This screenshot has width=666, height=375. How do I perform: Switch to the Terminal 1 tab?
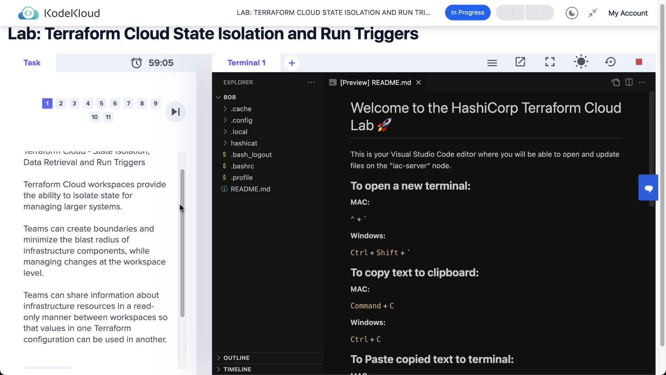246,63
